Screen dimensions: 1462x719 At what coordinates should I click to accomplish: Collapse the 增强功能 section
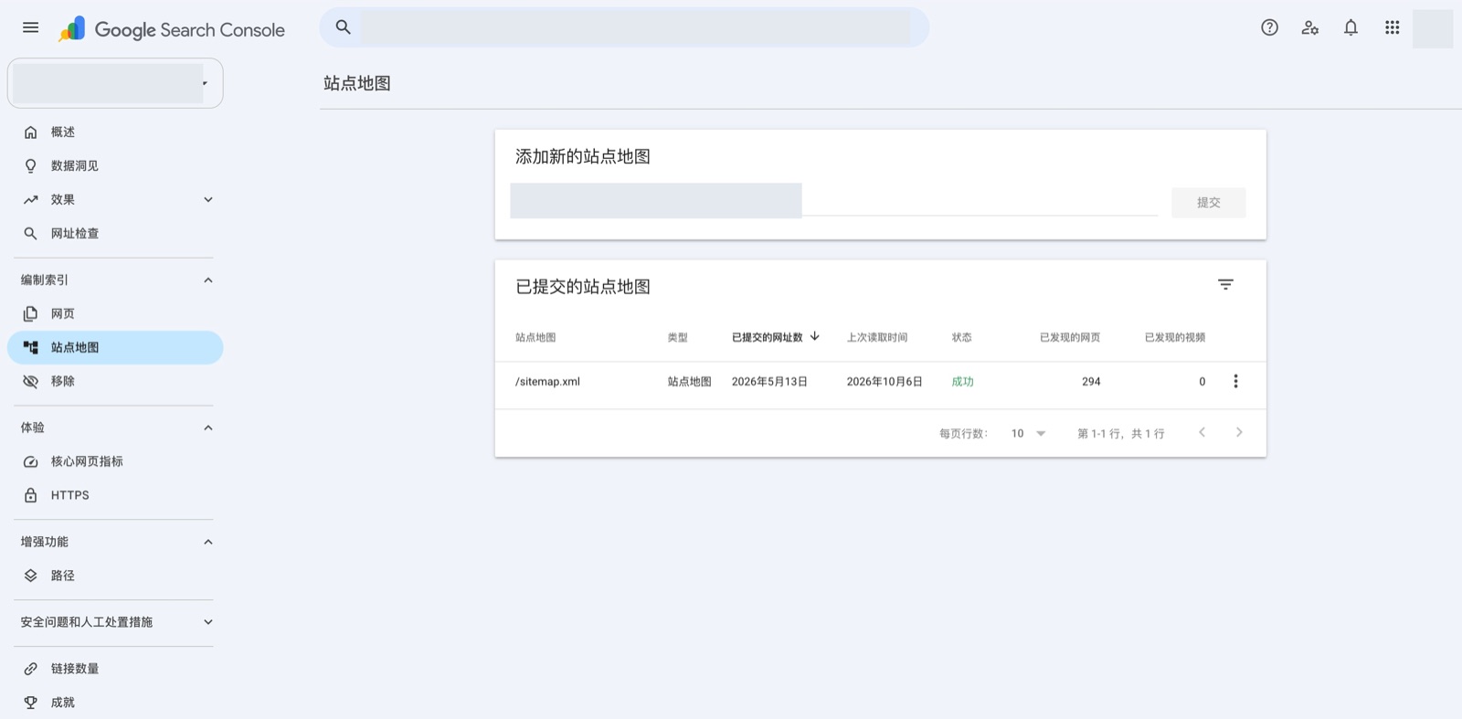click(208, 542)
